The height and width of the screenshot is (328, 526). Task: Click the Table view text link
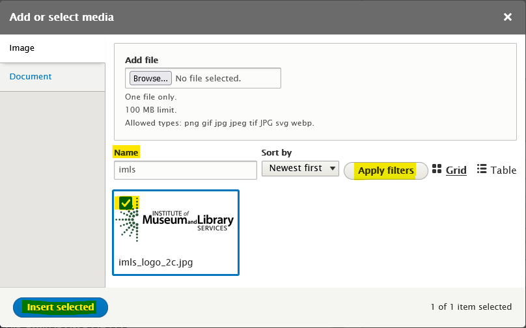click(503, 171)
